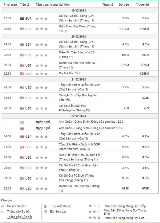Click the speaker icon next to Bài nói chuyện
The image size is (160, 223).
pos(3,206)
